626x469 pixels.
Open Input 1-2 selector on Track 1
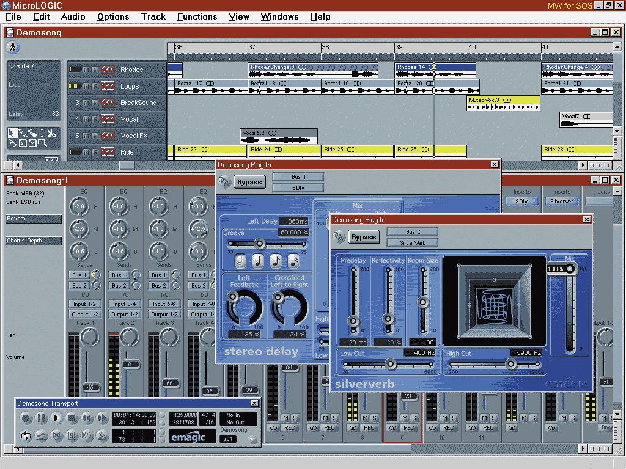click(x=84, y=304)
